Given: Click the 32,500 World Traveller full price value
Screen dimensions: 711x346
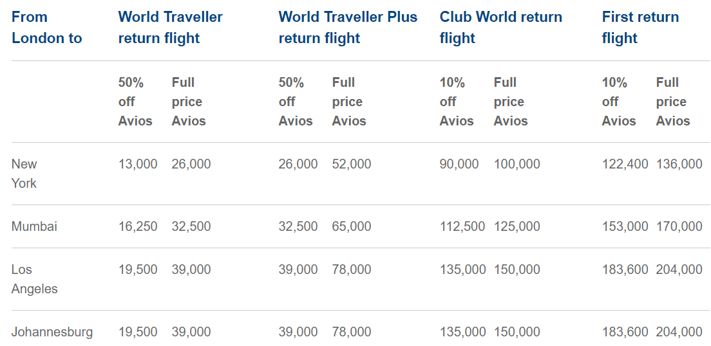Looking at the screenshot, I should (x=191, y=226).
